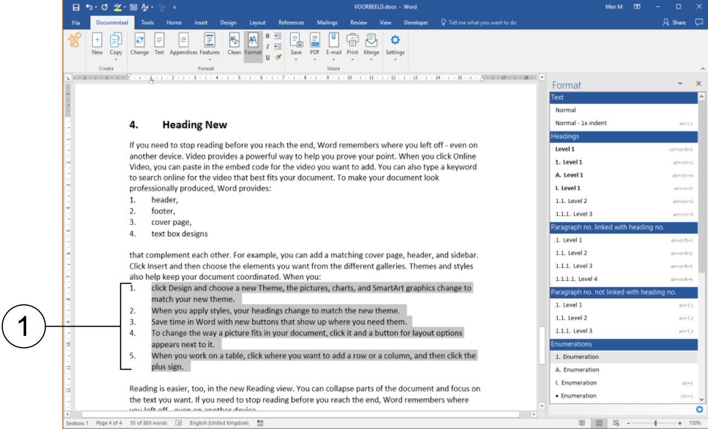Click the Copy document icon

[x=116, y=40]
